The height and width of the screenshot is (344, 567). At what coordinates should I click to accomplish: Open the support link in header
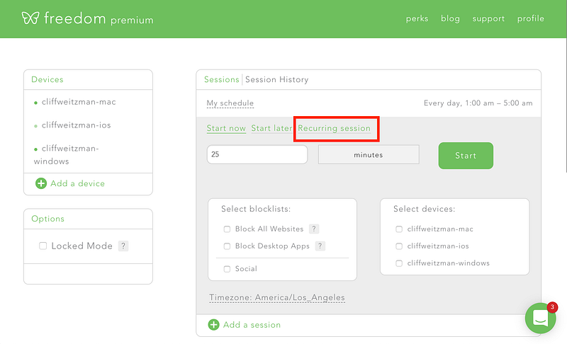click(x=488, y=18)
